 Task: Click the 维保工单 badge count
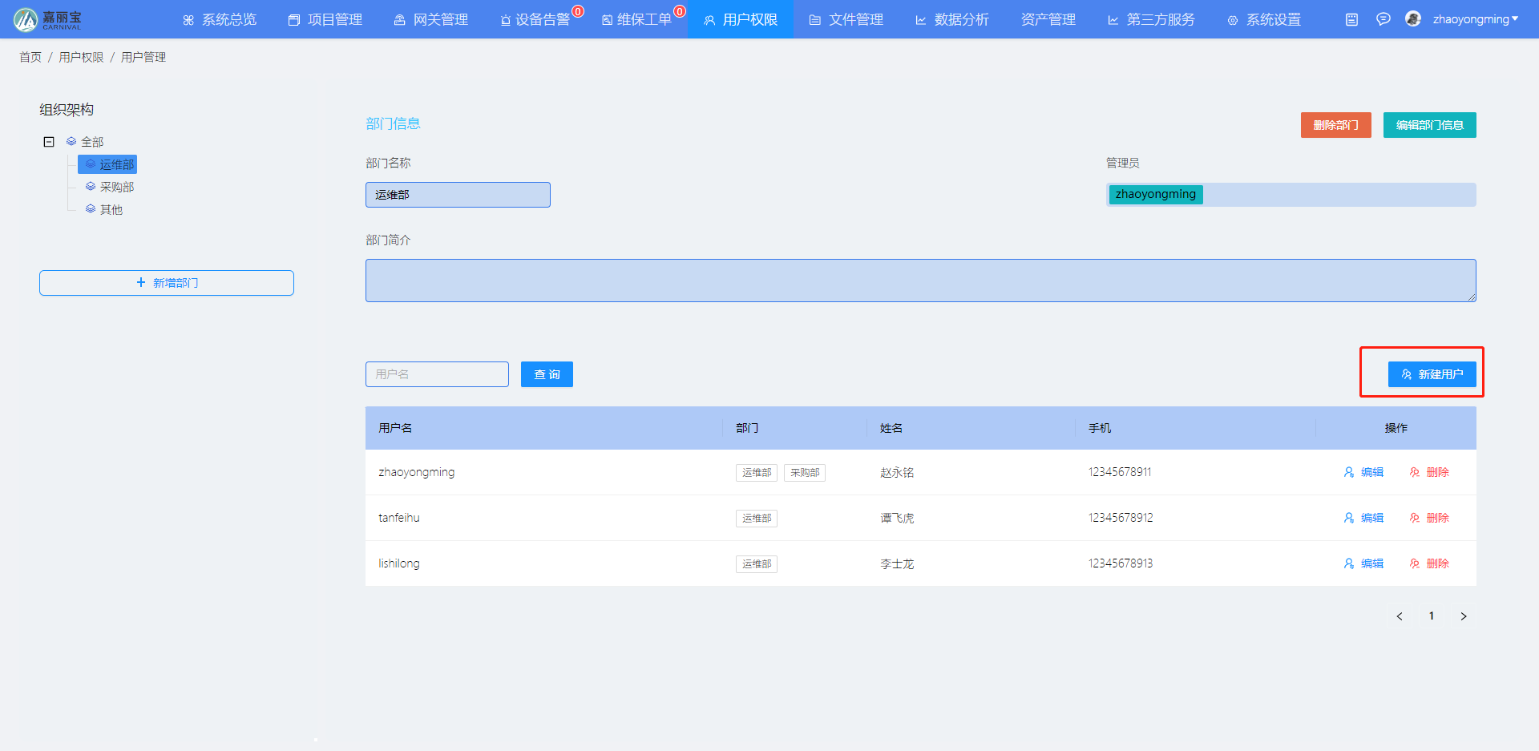pyautogui.click(x=680, y=11)
